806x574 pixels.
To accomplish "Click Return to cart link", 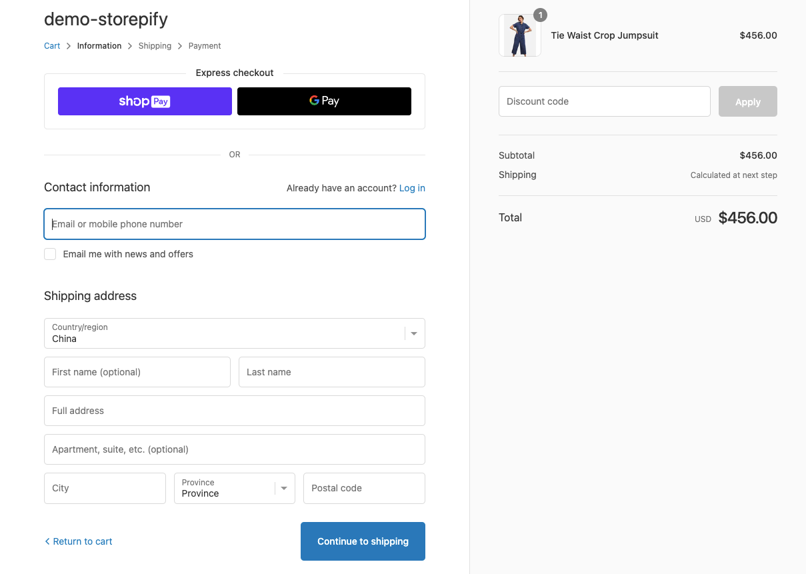I will click(79, 541).
